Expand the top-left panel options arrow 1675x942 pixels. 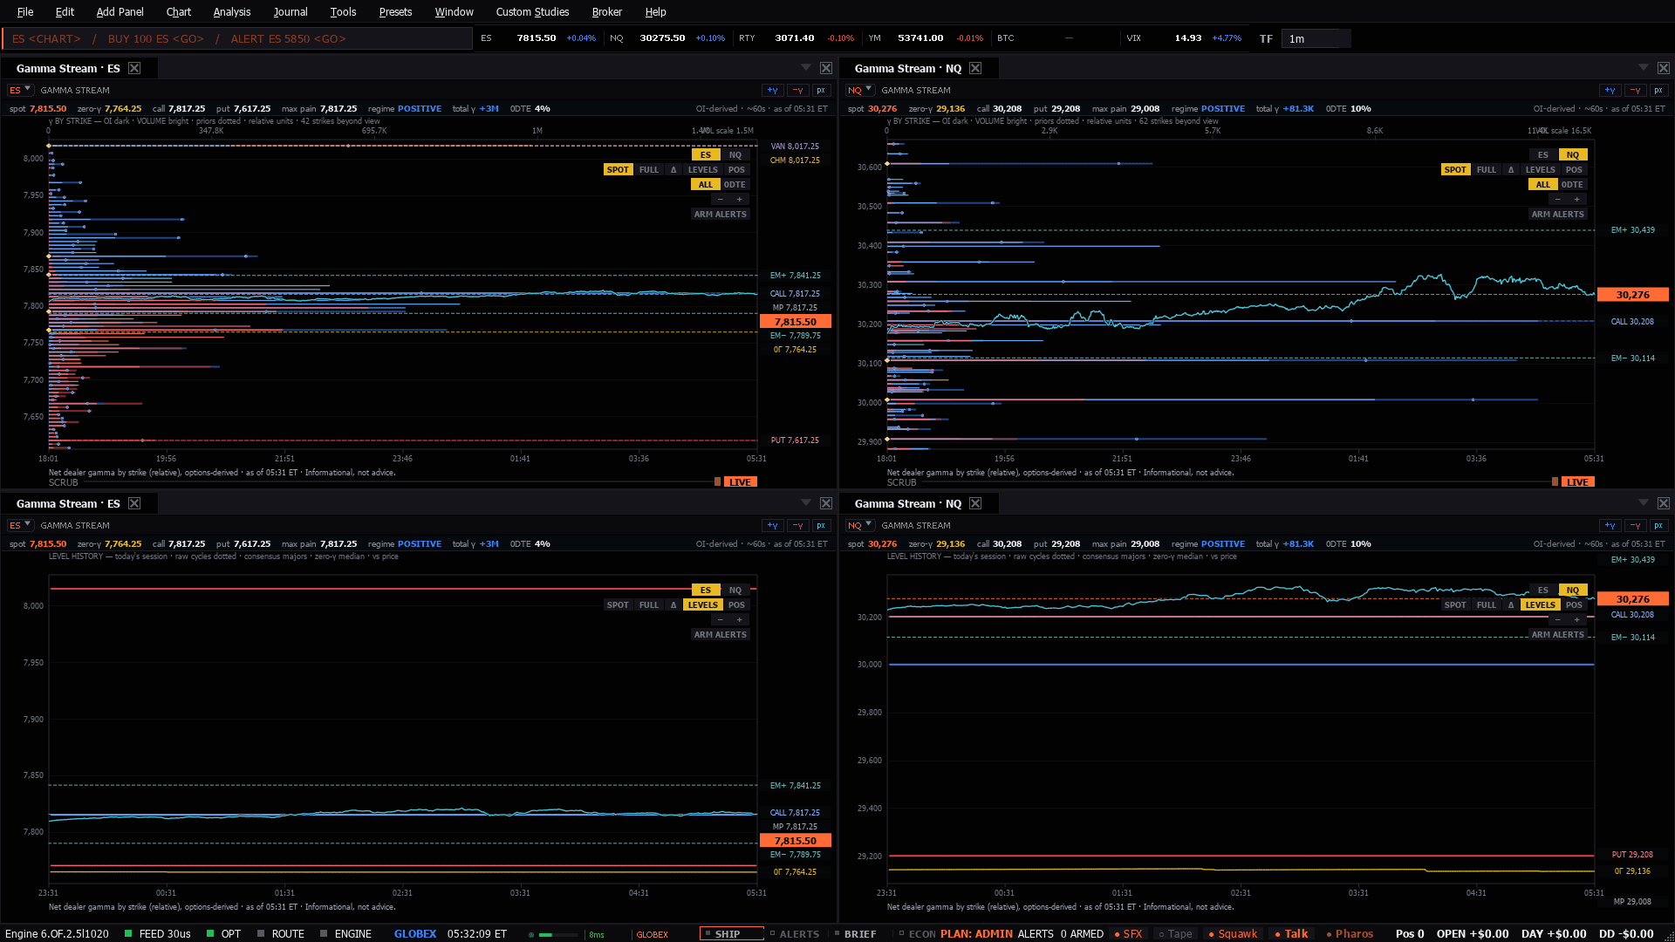click(x=806, y=67)
